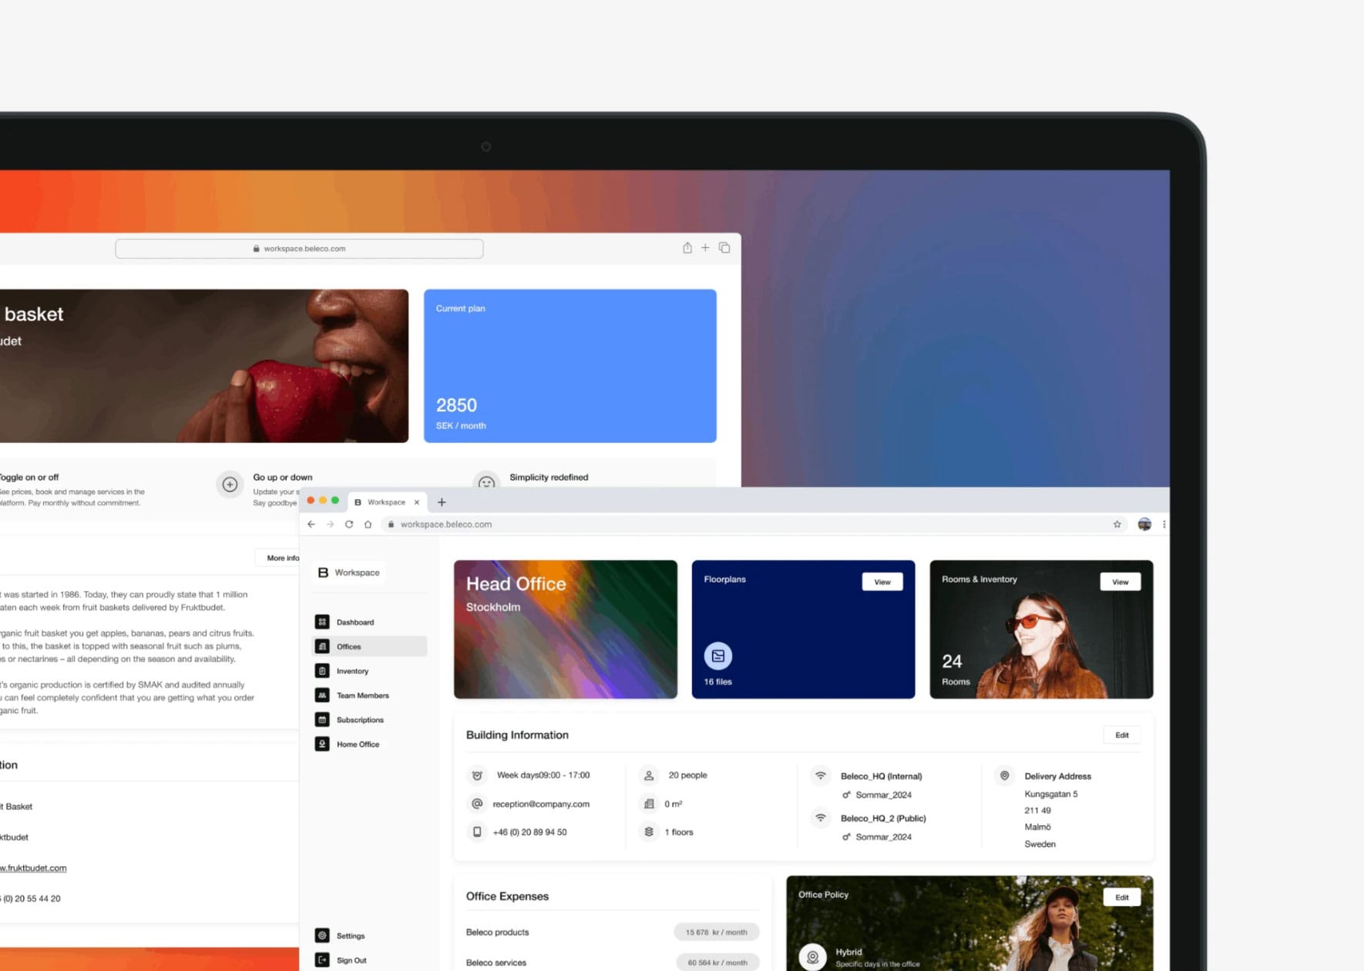Click the area icon beside 0 m²
This screenshot has height=971, width=1364.
pos(649,804)
